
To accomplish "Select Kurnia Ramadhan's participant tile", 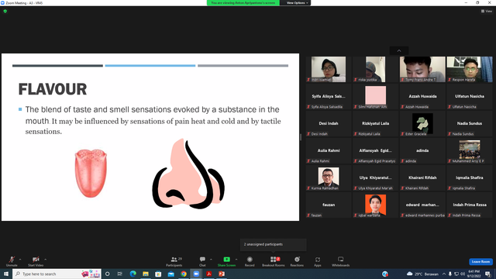I will click(x=329, y=177).
